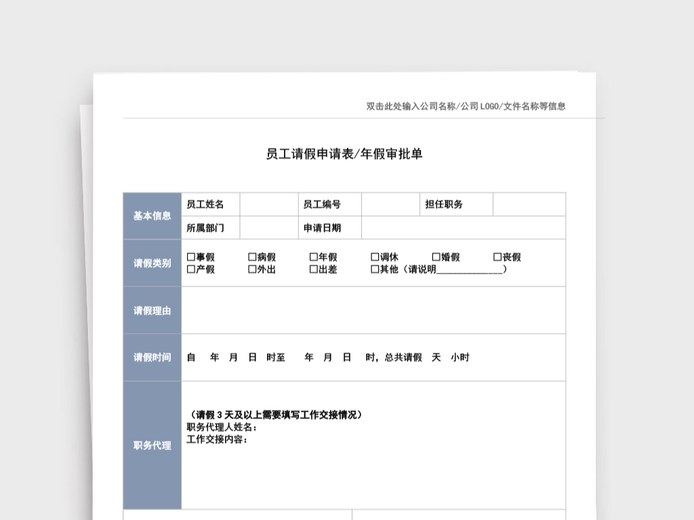Select the company name placeholder header text
Viewport: 694px width, 520px height.
[466, 106]
